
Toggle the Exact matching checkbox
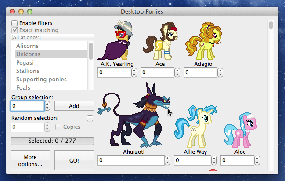point(14,30)
